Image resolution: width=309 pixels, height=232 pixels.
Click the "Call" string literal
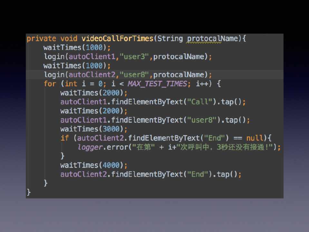tap(201, 102)
